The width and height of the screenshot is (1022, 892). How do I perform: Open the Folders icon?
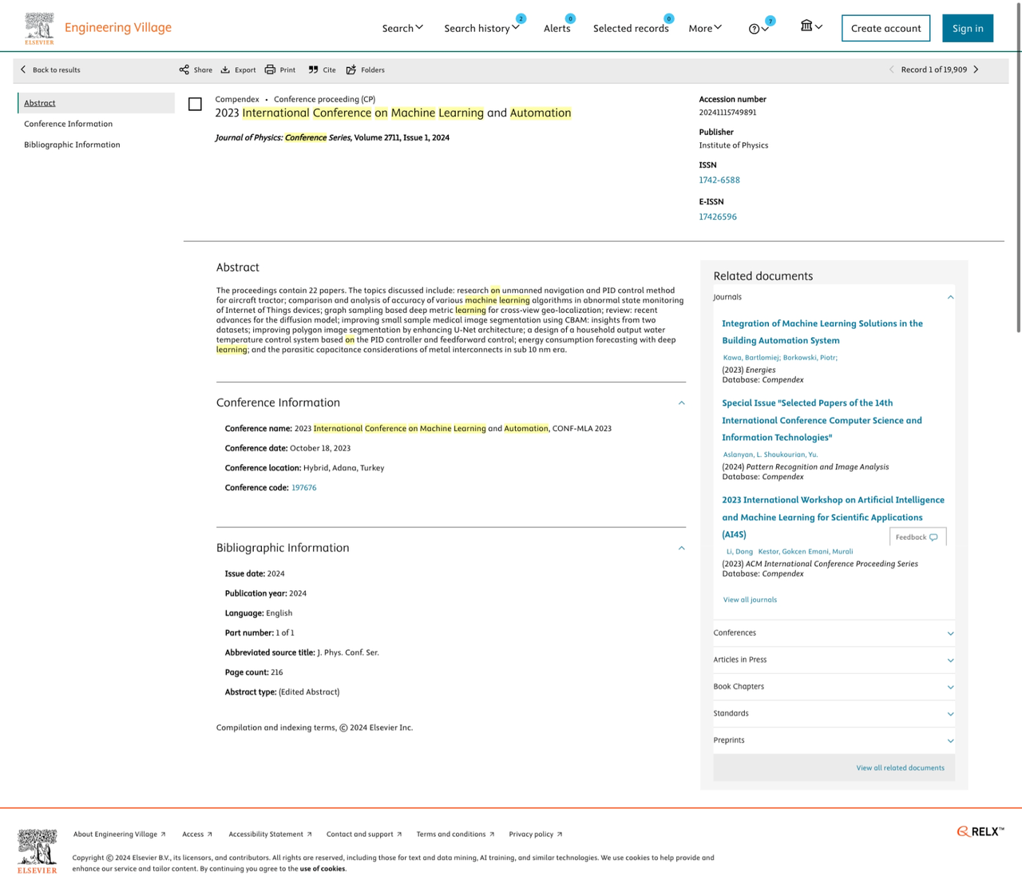(x=351, y=69)
